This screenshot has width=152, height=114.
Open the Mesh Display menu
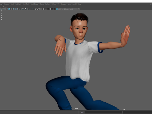(35, 4)
